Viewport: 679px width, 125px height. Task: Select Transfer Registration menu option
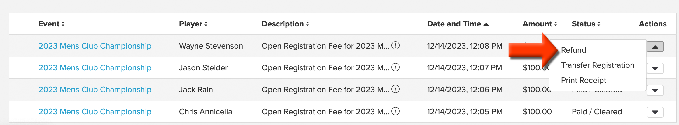coord(598,65)
